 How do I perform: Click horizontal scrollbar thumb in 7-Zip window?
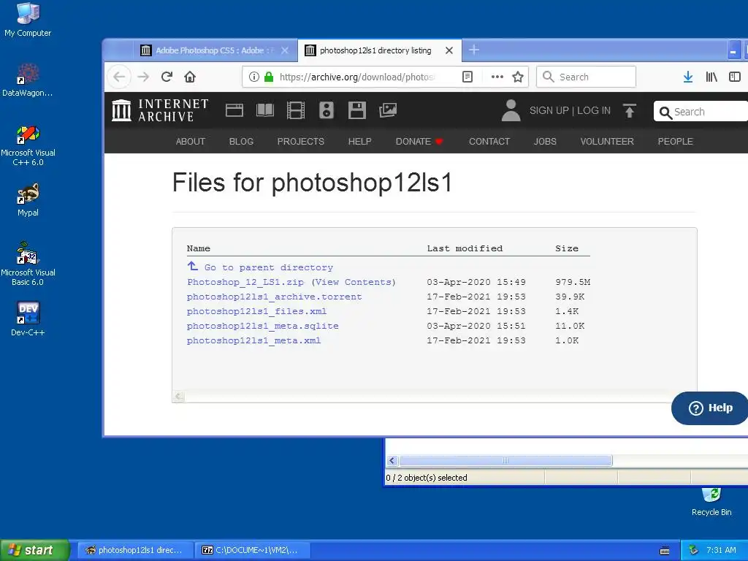505,460
